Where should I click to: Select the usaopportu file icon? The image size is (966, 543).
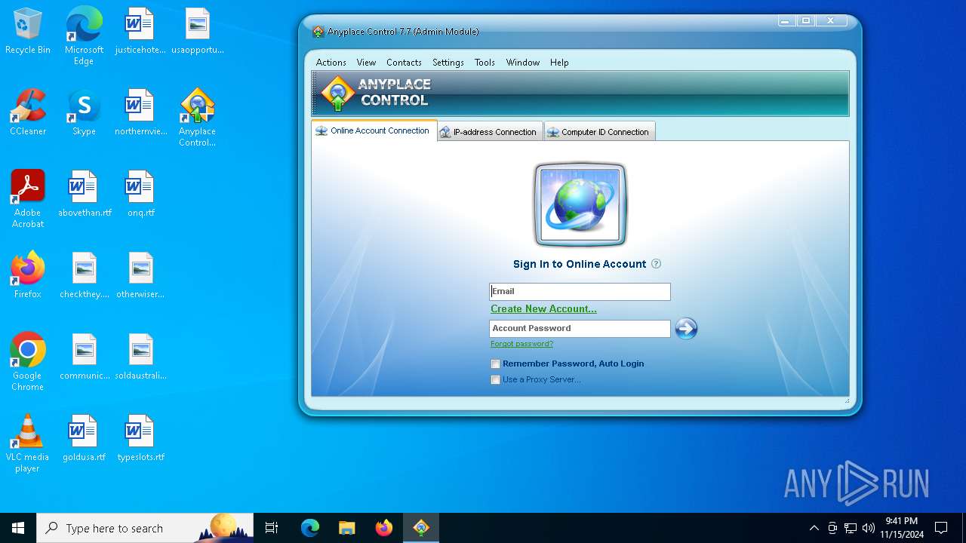pos(197,31)
